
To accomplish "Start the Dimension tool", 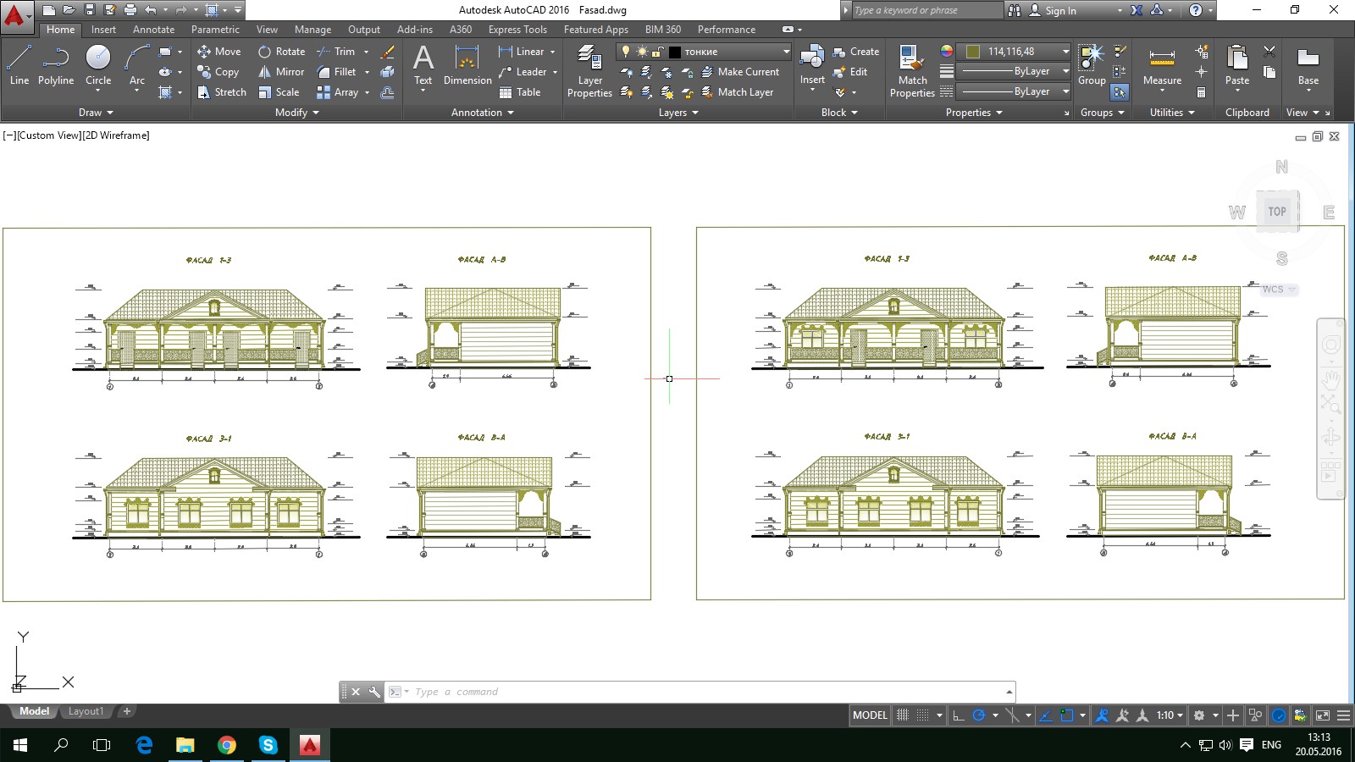I will pos(467,66).
